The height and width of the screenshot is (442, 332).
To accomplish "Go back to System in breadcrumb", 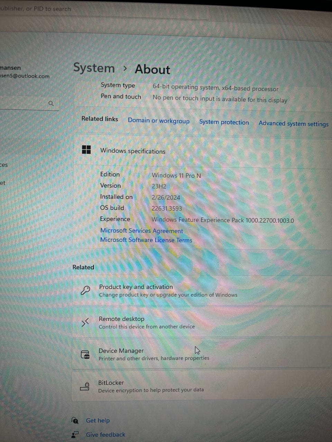I will [x=94, y=68].
